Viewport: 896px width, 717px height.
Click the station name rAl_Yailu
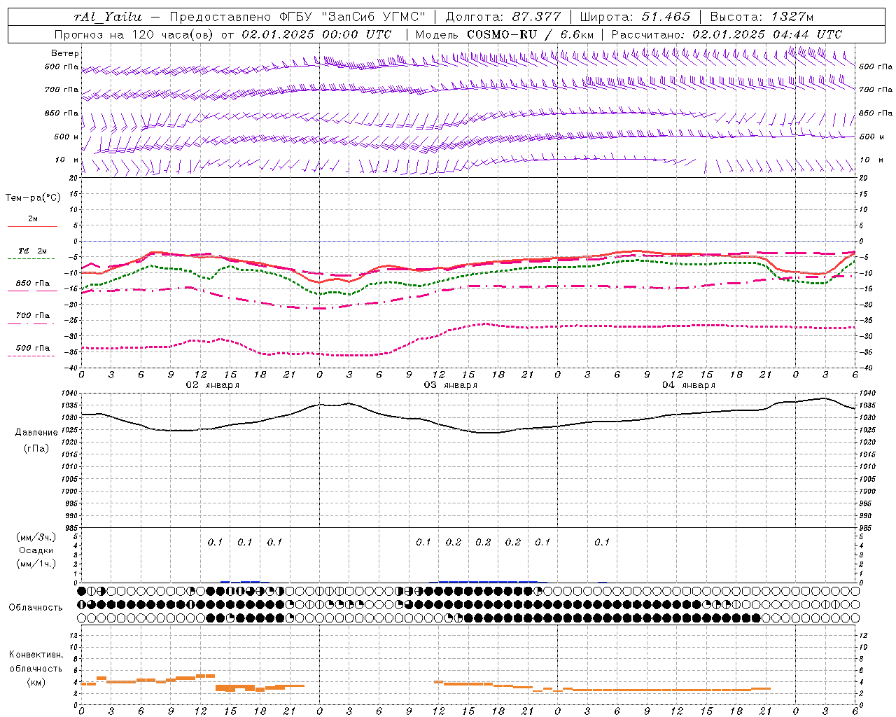click(108, 17)
